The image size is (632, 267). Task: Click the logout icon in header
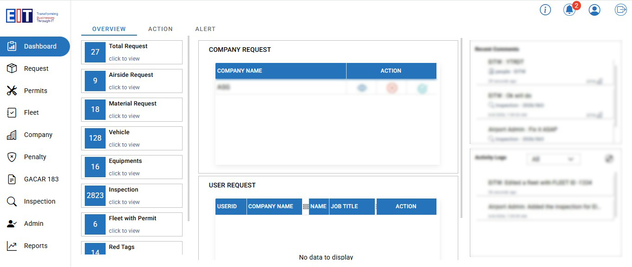(x=620, y=10)
